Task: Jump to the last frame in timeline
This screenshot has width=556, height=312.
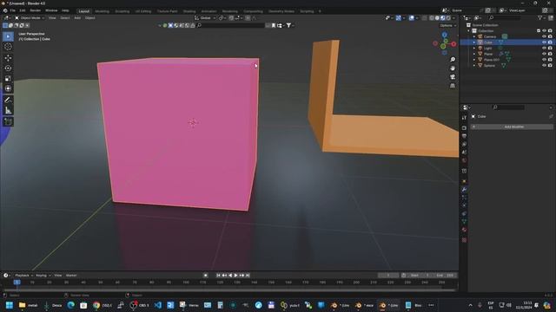Action: click(248, 276)
